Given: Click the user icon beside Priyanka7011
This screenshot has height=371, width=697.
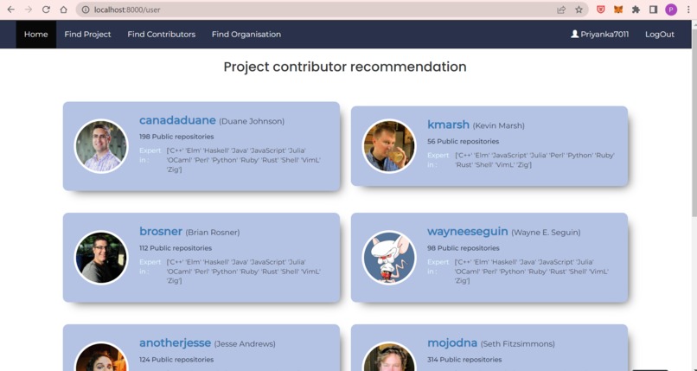Looking at the screenshot, I should tap(575, 34).
